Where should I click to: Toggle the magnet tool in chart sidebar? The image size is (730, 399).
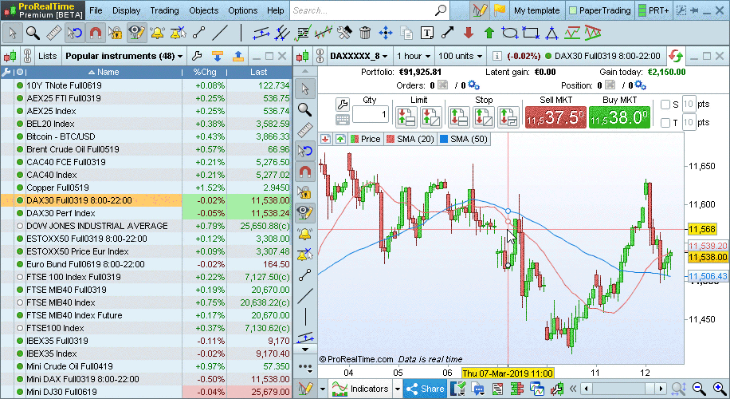click(305, 172)
